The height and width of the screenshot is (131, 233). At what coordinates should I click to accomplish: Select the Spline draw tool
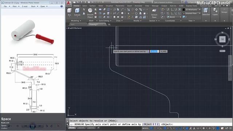(114, 13)
